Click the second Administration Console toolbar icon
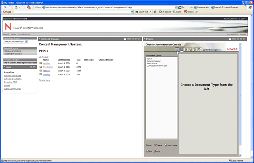This screenshot has width=254, height=163. [182, 50]
